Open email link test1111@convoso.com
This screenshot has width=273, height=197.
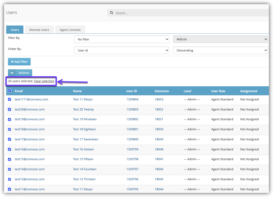[31, 99]
